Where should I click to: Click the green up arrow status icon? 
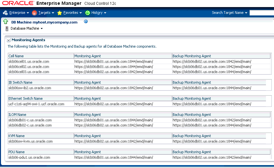point(5,22)
